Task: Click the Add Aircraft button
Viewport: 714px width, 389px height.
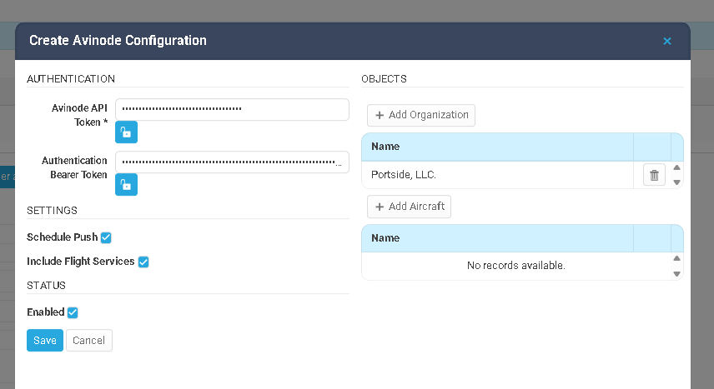Action: 409,207
